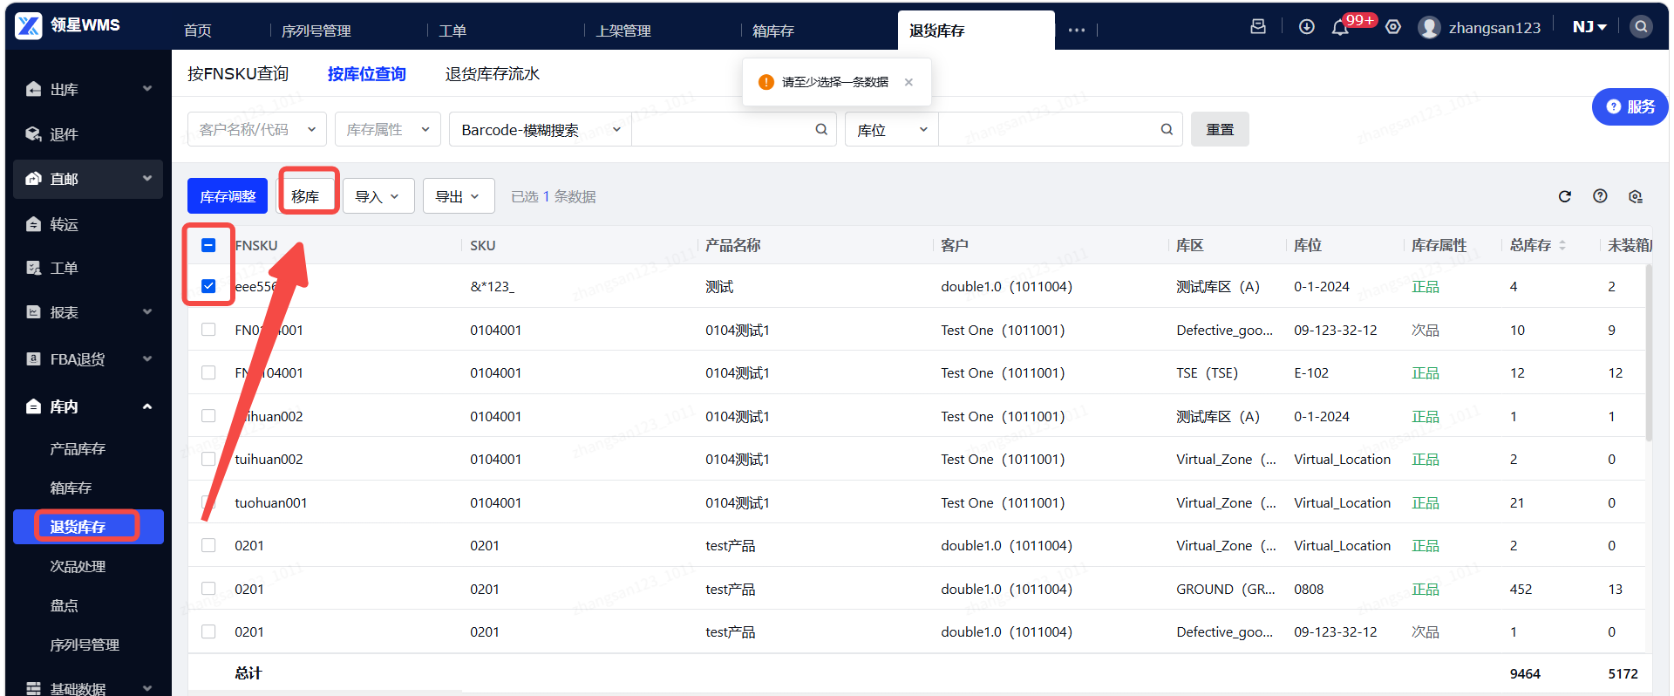Open the settings gear in top bar
The height and width of the screenshot is (696, 1674).
point(1393,27)
